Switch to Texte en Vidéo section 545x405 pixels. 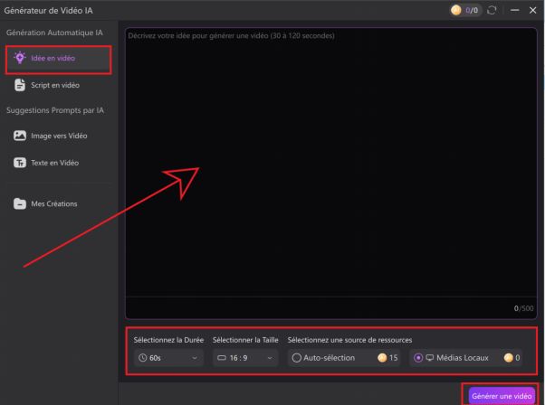56,163
